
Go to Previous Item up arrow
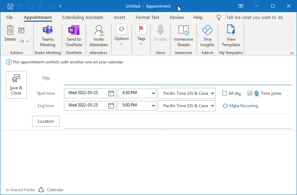(x=40, y=6)
